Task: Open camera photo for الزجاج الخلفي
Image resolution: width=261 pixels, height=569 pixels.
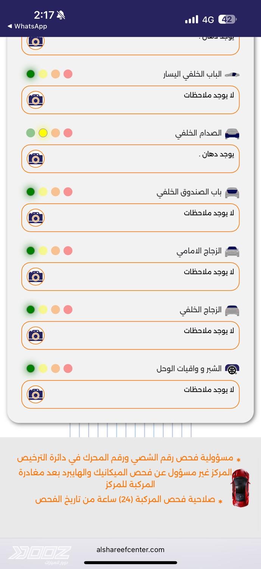Action: tap(36, 335)
